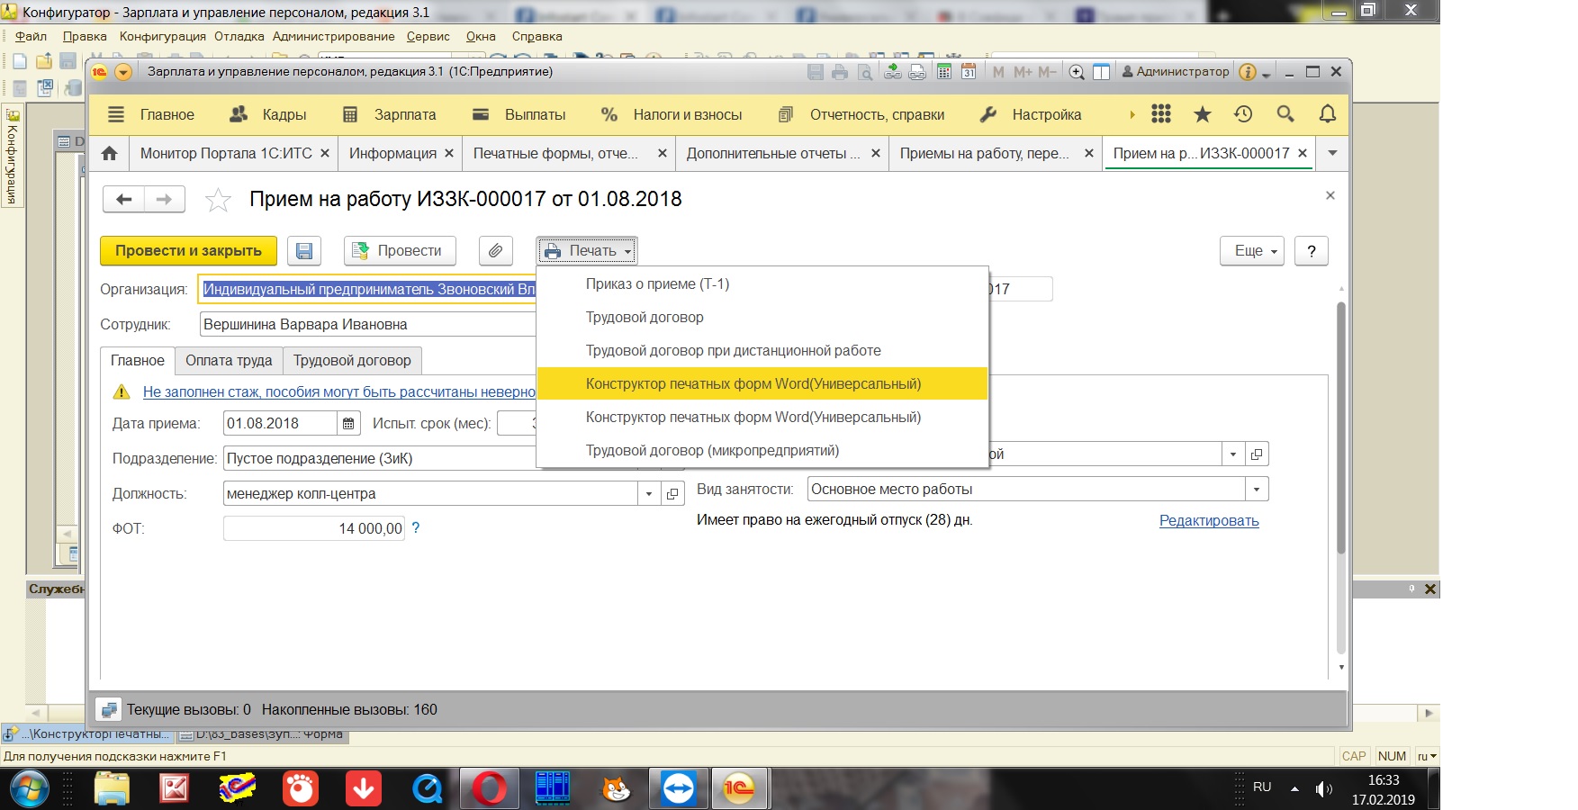Click into the ФОТ amount field
Viewport: 1578px width, 810px height.
[314, 528]
